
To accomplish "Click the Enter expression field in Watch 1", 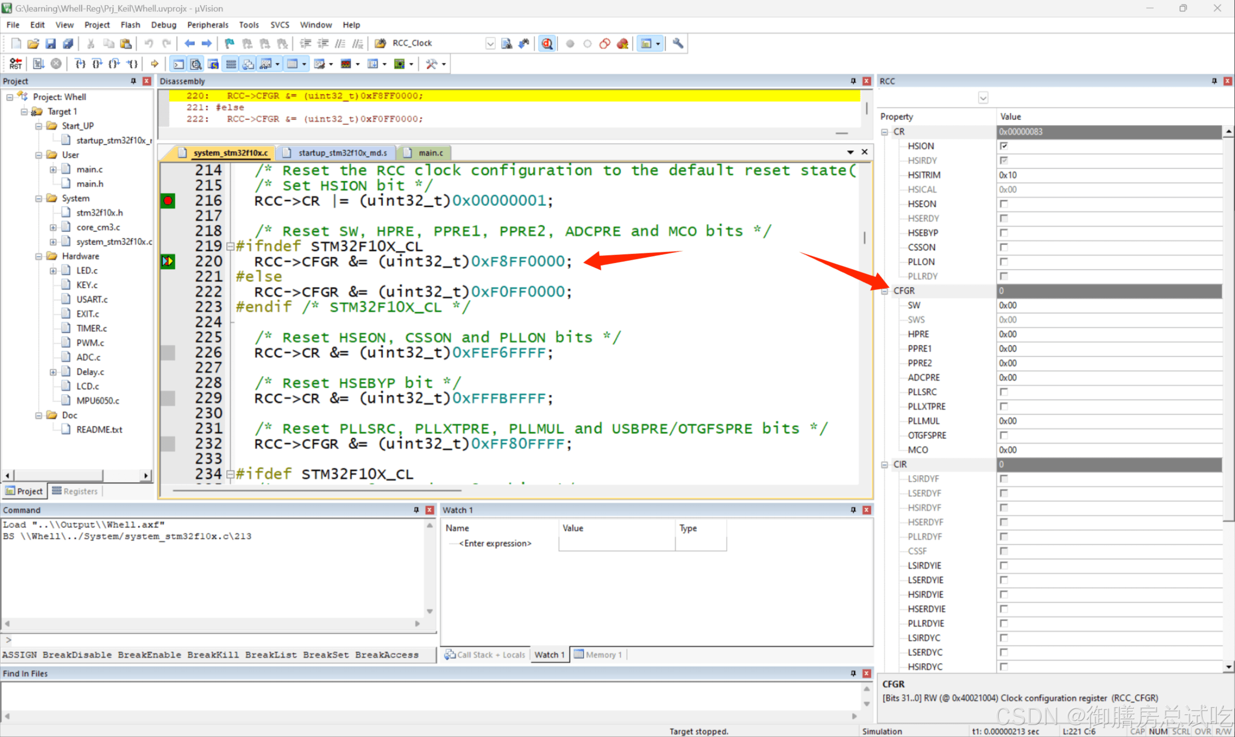I will [495, 543].
